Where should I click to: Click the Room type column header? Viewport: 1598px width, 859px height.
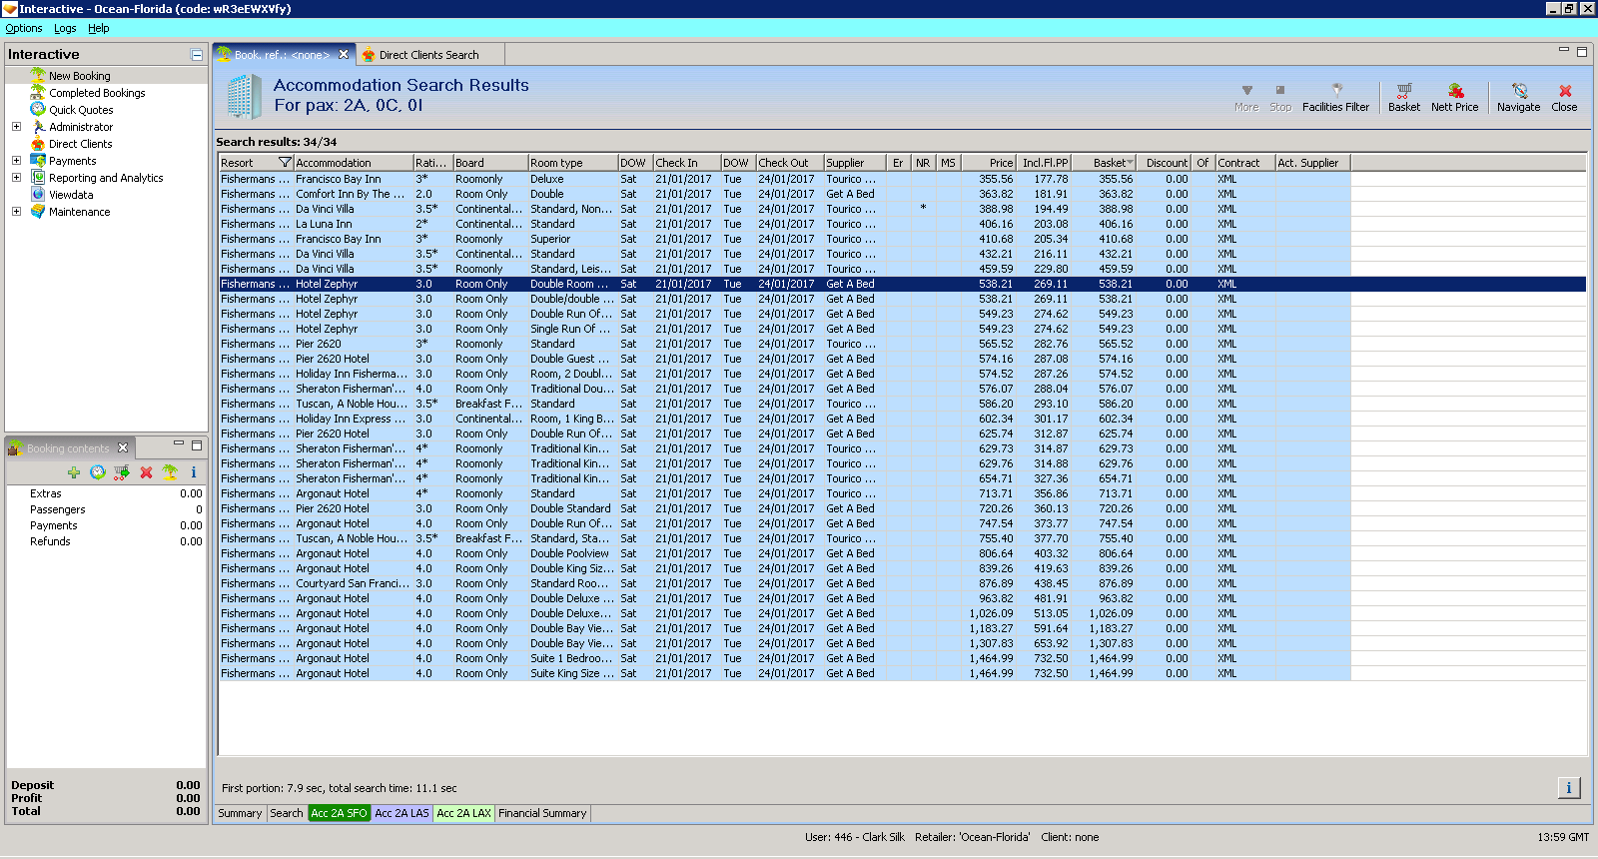coord(572,163)
